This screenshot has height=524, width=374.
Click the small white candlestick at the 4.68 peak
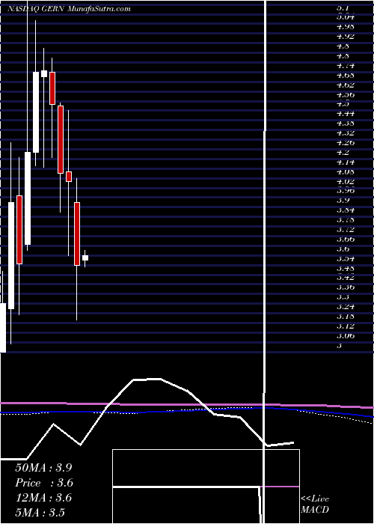point(43,73)
